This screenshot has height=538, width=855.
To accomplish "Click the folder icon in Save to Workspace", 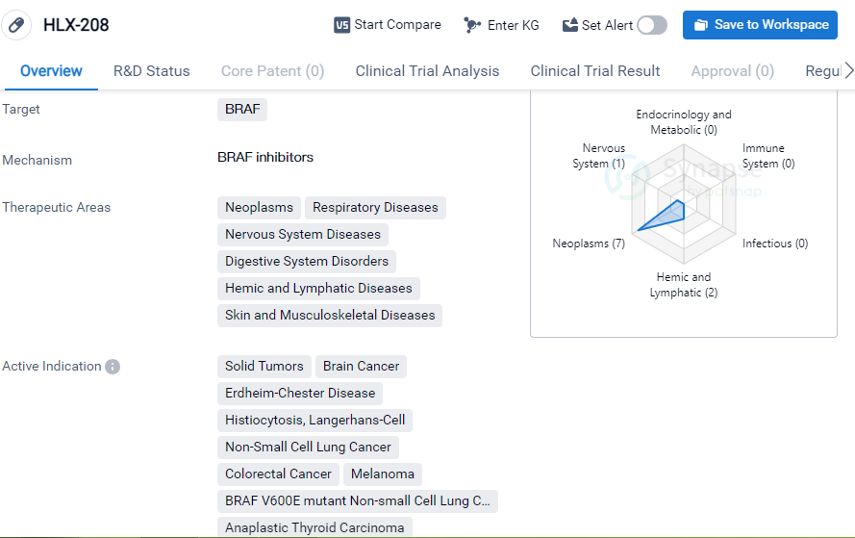I will pos(700,25).
